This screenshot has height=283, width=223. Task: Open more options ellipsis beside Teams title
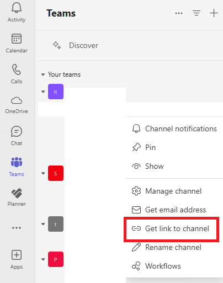point(179,13)
